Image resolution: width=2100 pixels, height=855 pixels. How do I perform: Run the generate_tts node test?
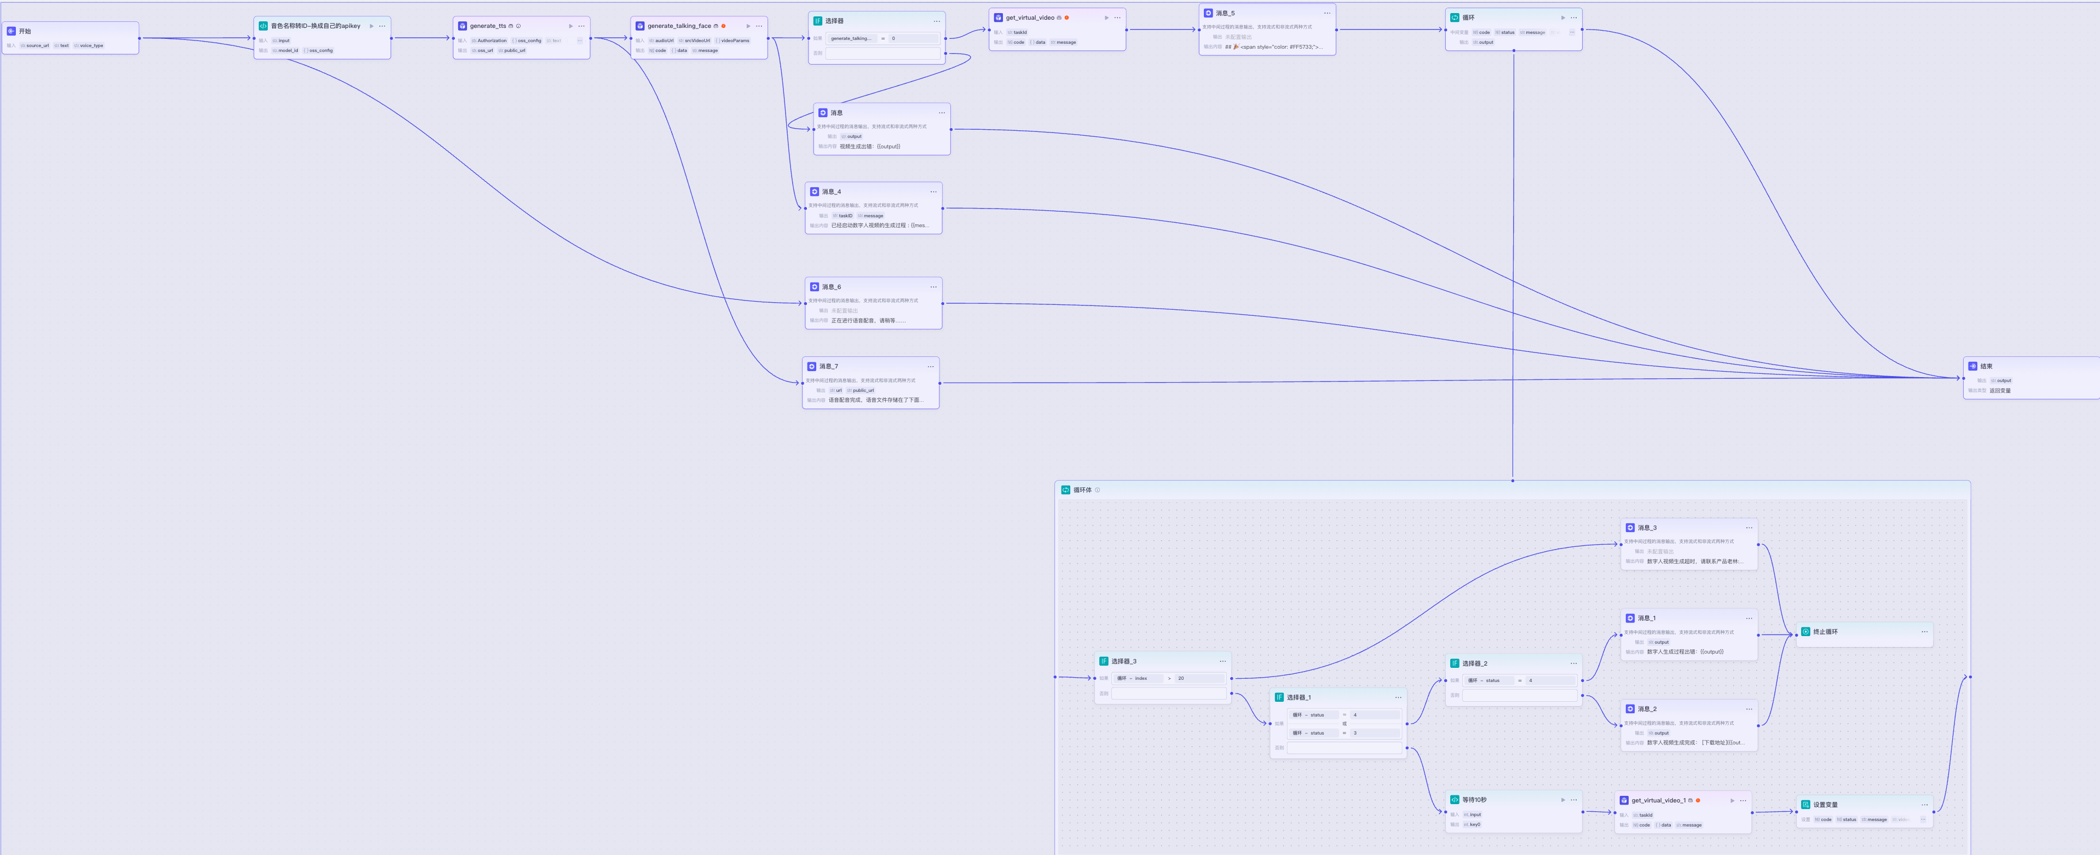pyautogui.click(x=570, y=26)
